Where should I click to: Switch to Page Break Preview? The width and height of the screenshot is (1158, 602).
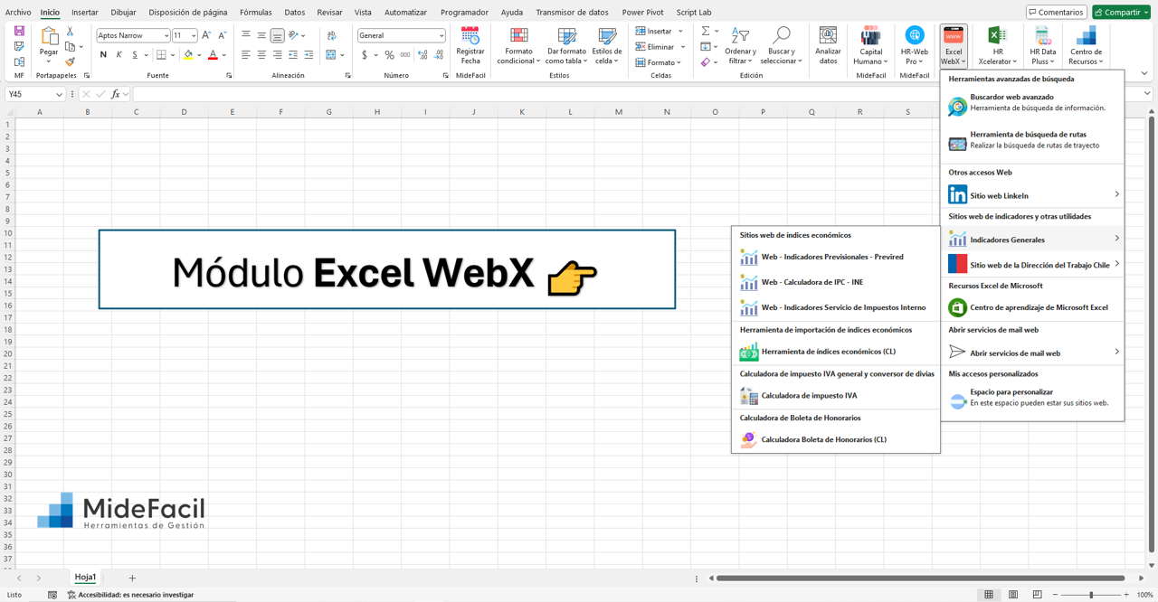1038,595
